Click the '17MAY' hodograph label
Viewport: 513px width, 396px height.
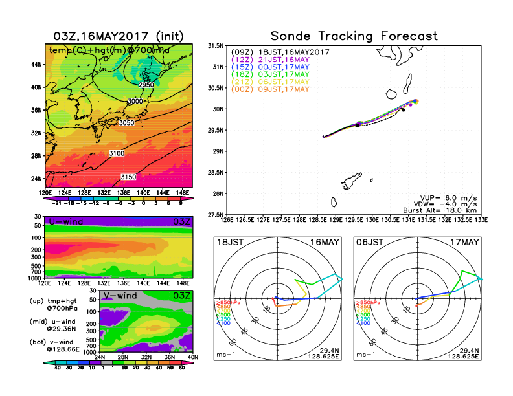tap(464, 242)
